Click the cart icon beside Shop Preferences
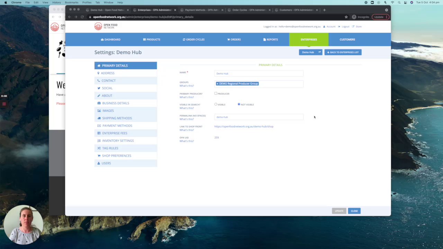This screenshot has height=249, width=443. (99, 156)
